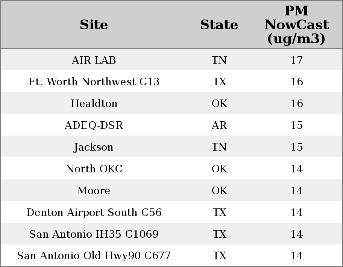This screenshot has width=343, height=267.
Task: Click San Antonio Old Hwy90 C677 site
Action: point(94,256)
